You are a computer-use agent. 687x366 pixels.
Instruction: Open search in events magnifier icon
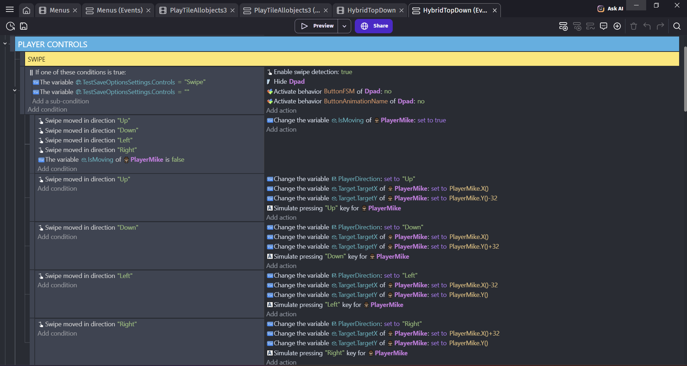tap(677, 26)
